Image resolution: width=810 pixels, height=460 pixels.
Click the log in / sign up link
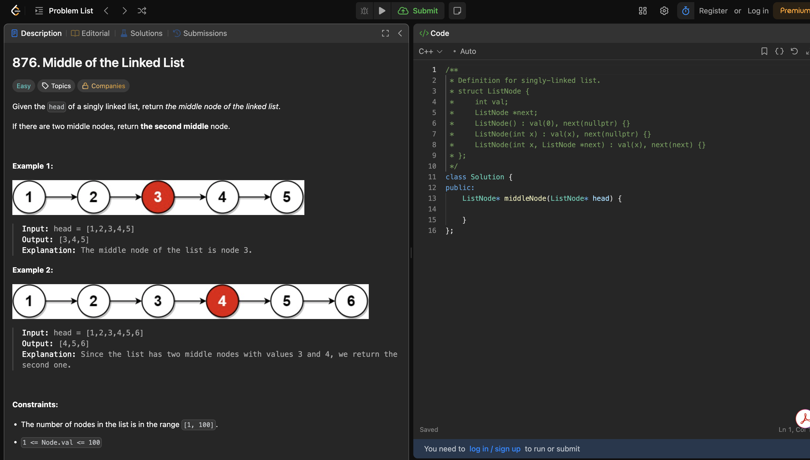point(495,449)
